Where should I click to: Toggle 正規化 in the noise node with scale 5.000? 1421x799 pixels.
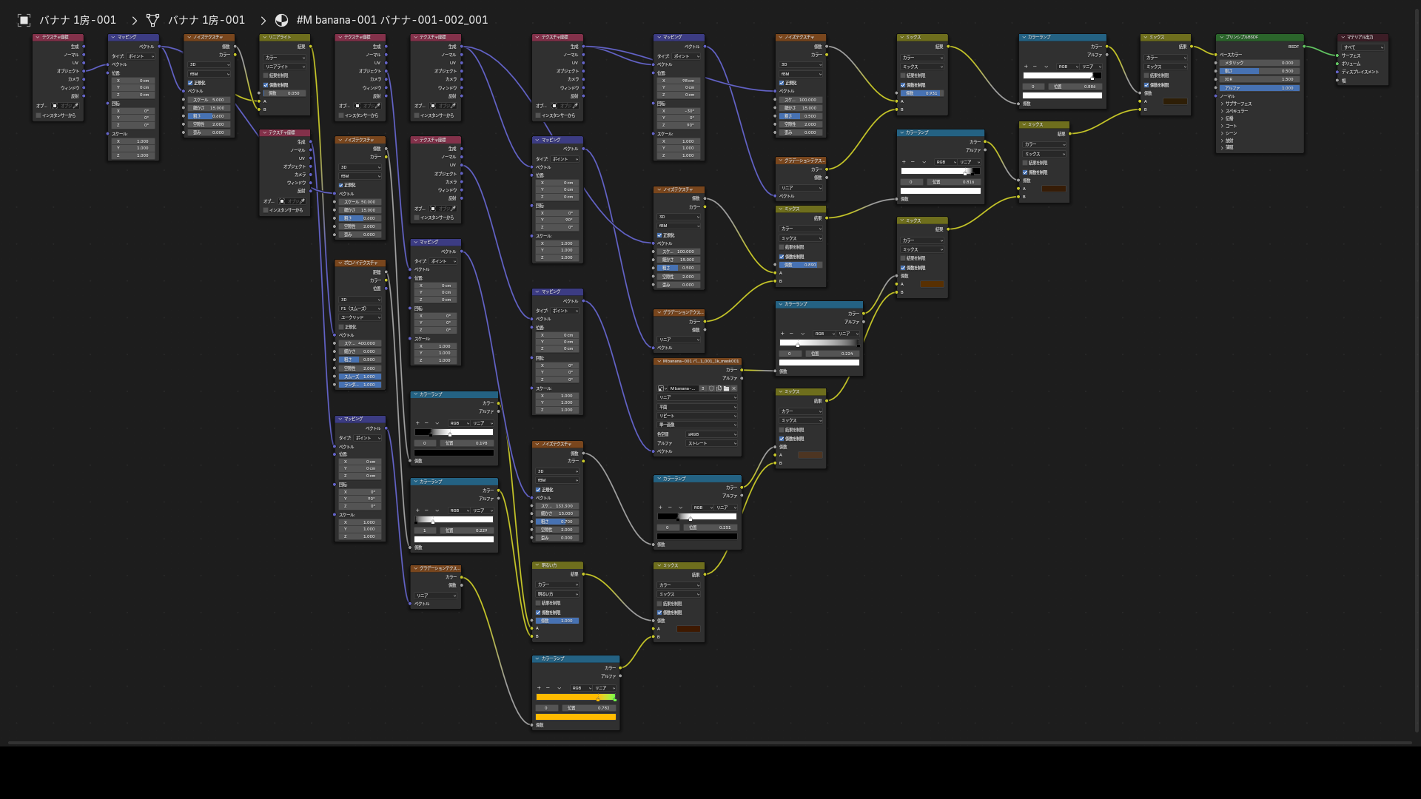click(190, 83)
